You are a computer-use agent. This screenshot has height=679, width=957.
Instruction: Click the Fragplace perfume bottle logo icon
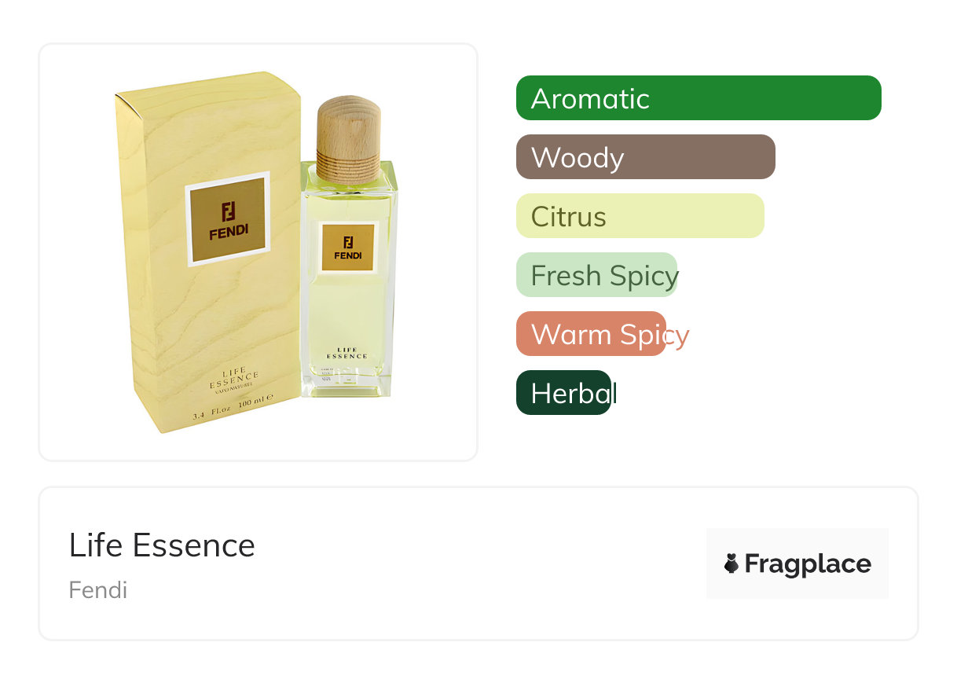[x=731, y=563]
